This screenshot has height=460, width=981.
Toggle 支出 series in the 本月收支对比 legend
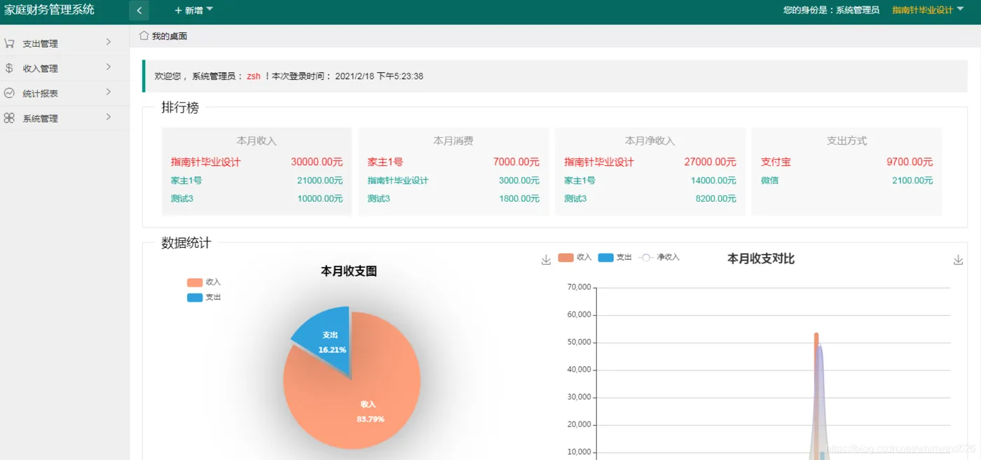point(615,258)
